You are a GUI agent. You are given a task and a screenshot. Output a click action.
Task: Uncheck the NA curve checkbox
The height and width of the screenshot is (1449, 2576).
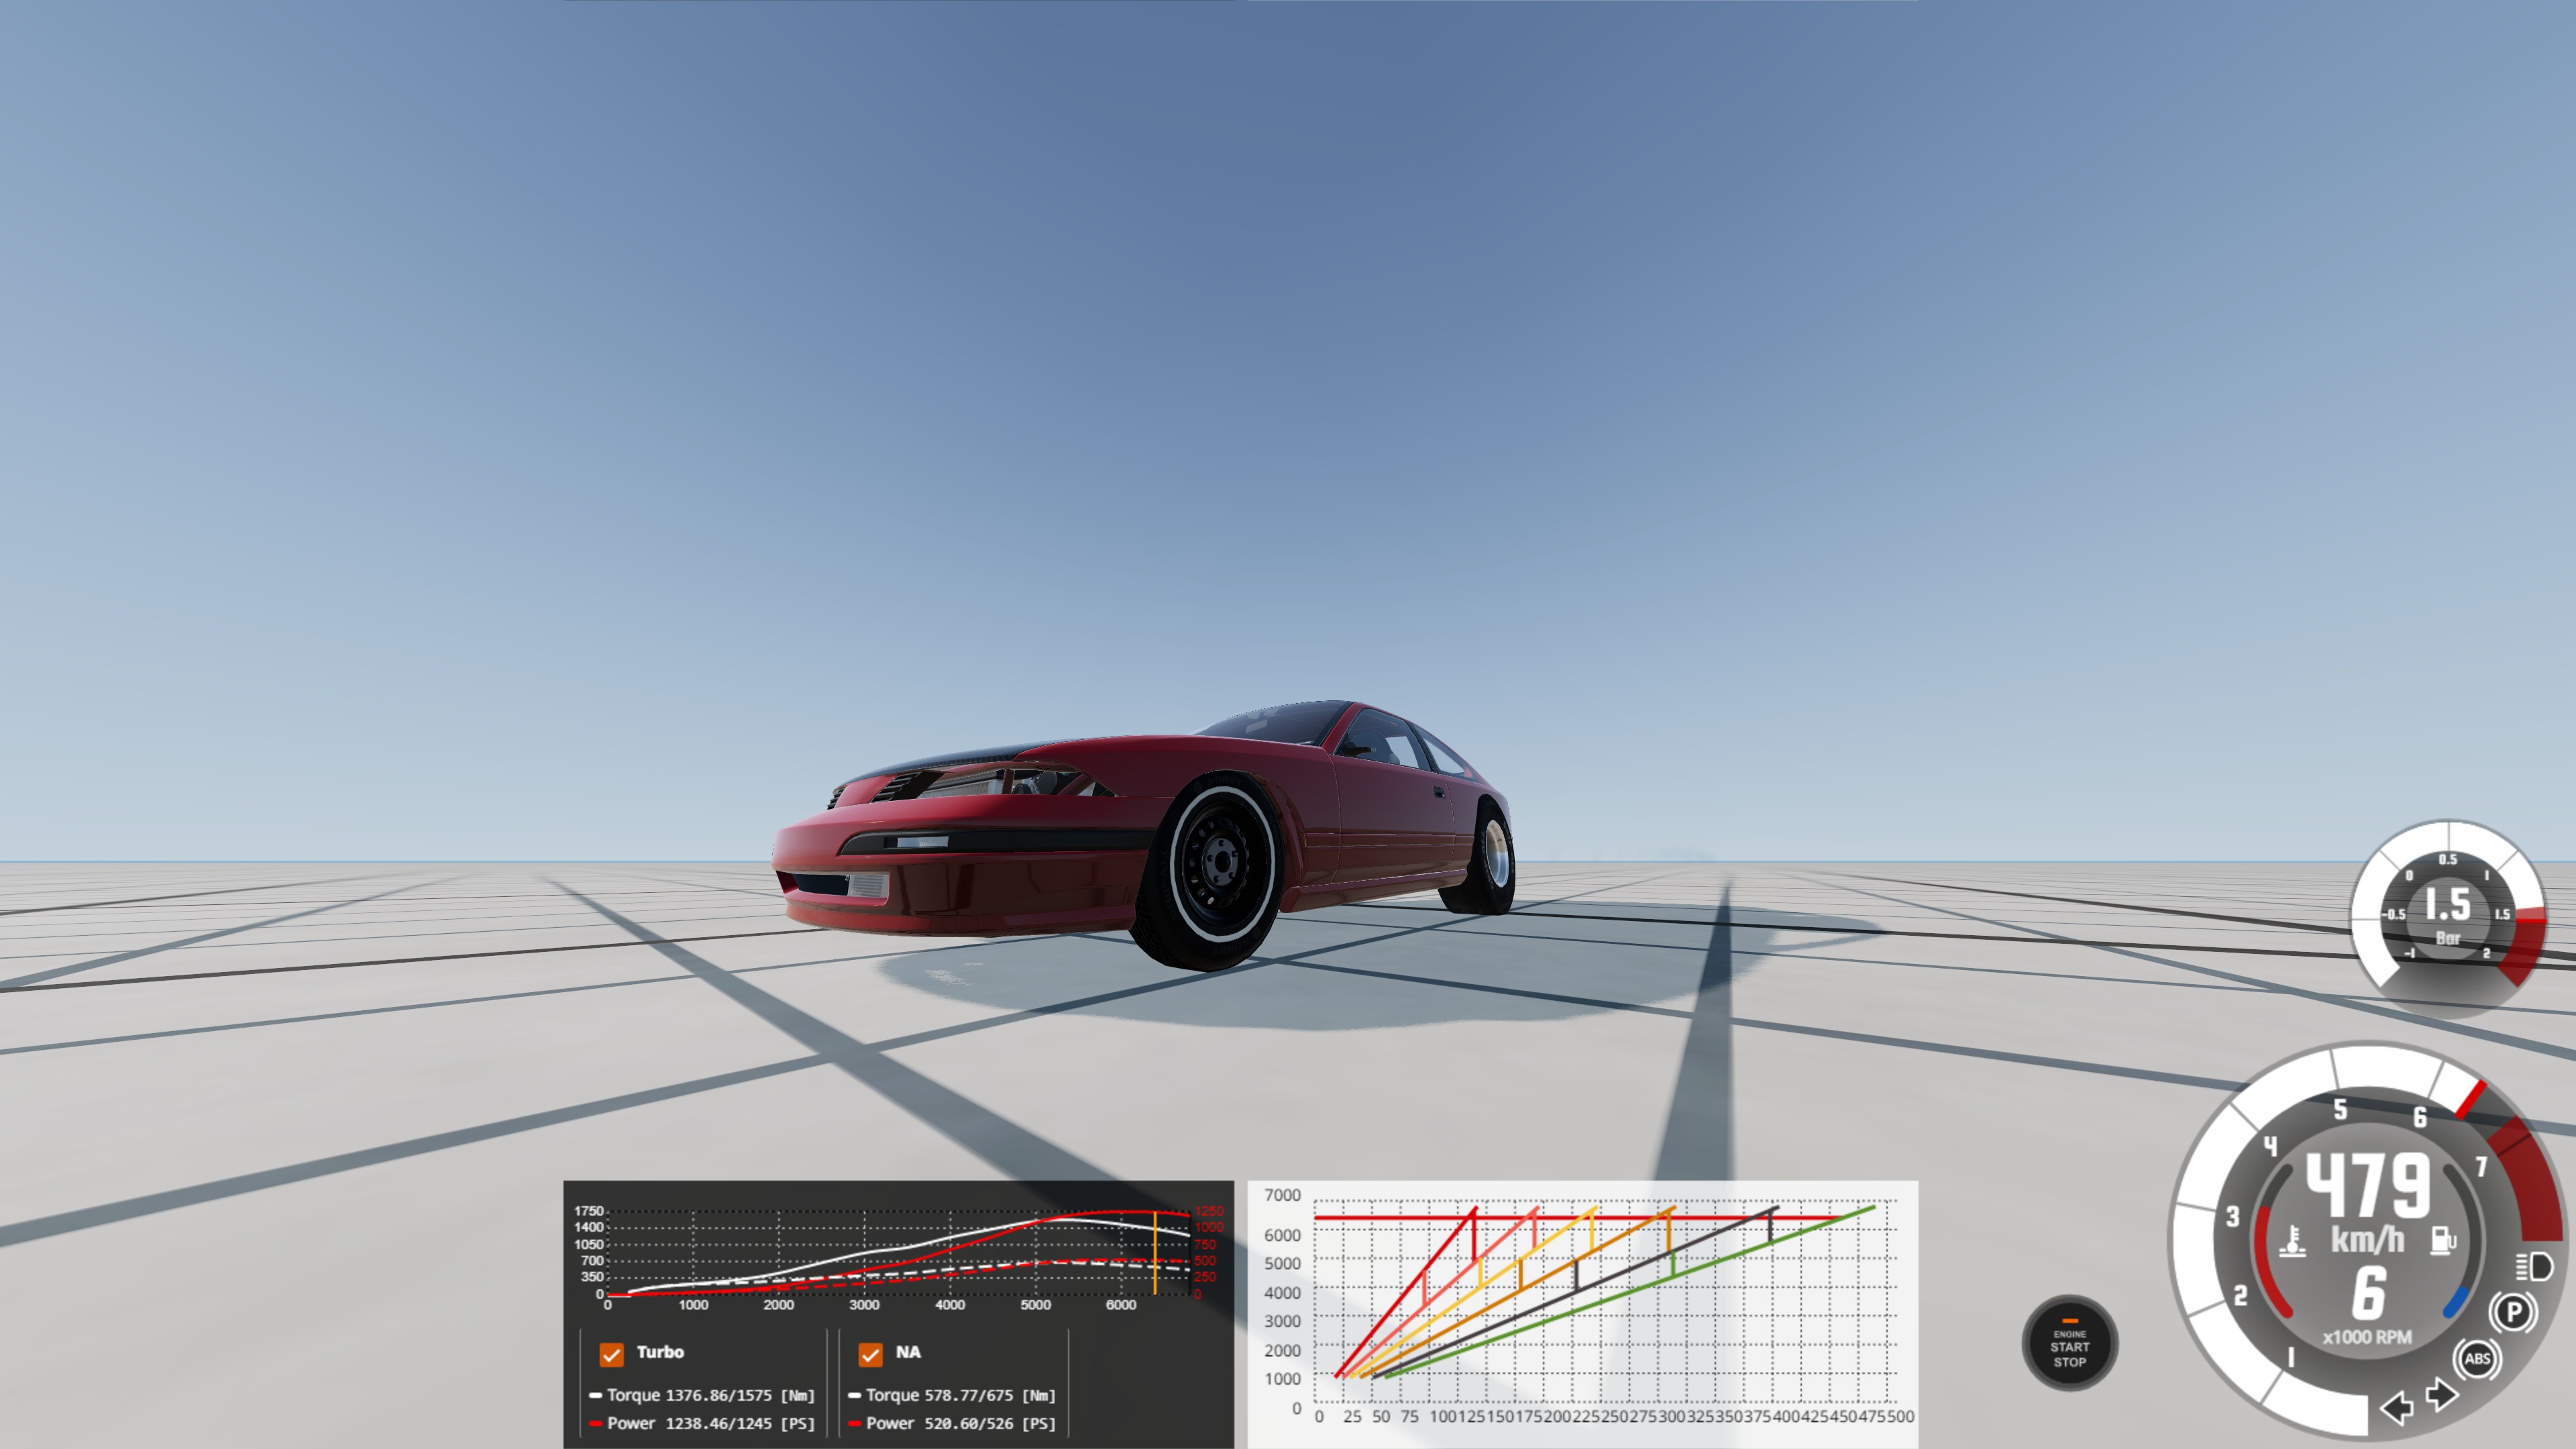(870, 1354)
